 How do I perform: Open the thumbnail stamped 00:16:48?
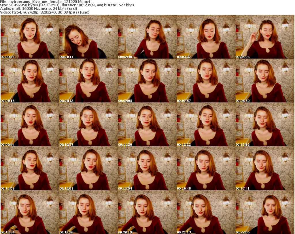(206, 168)
